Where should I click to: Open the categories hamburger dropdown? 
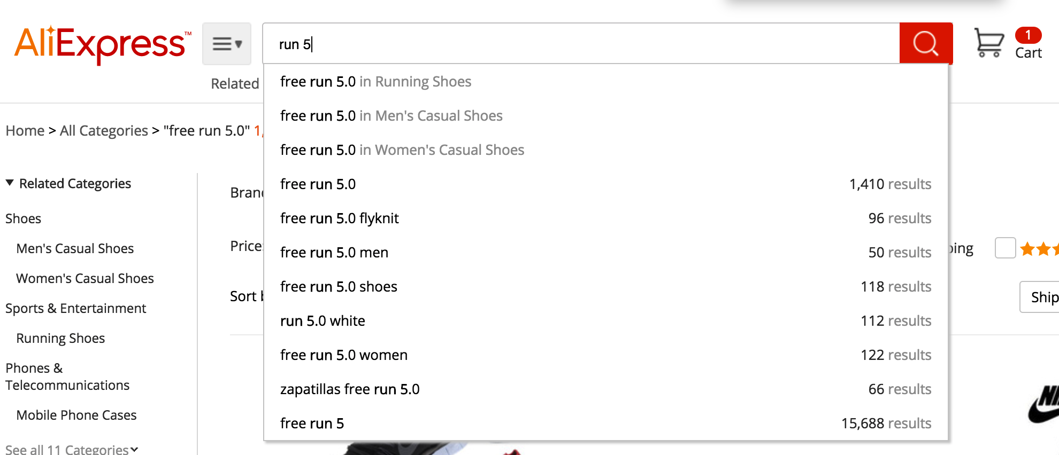(x=227, y=44)
